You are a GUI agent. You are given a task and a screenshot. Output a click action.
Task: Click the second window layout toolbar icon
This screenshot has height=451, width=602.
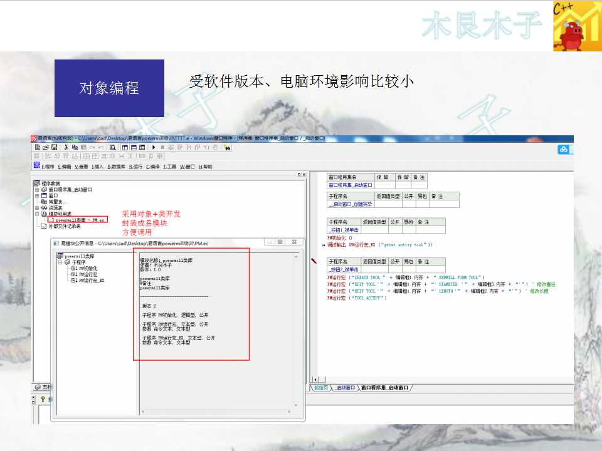click(134, 147)
